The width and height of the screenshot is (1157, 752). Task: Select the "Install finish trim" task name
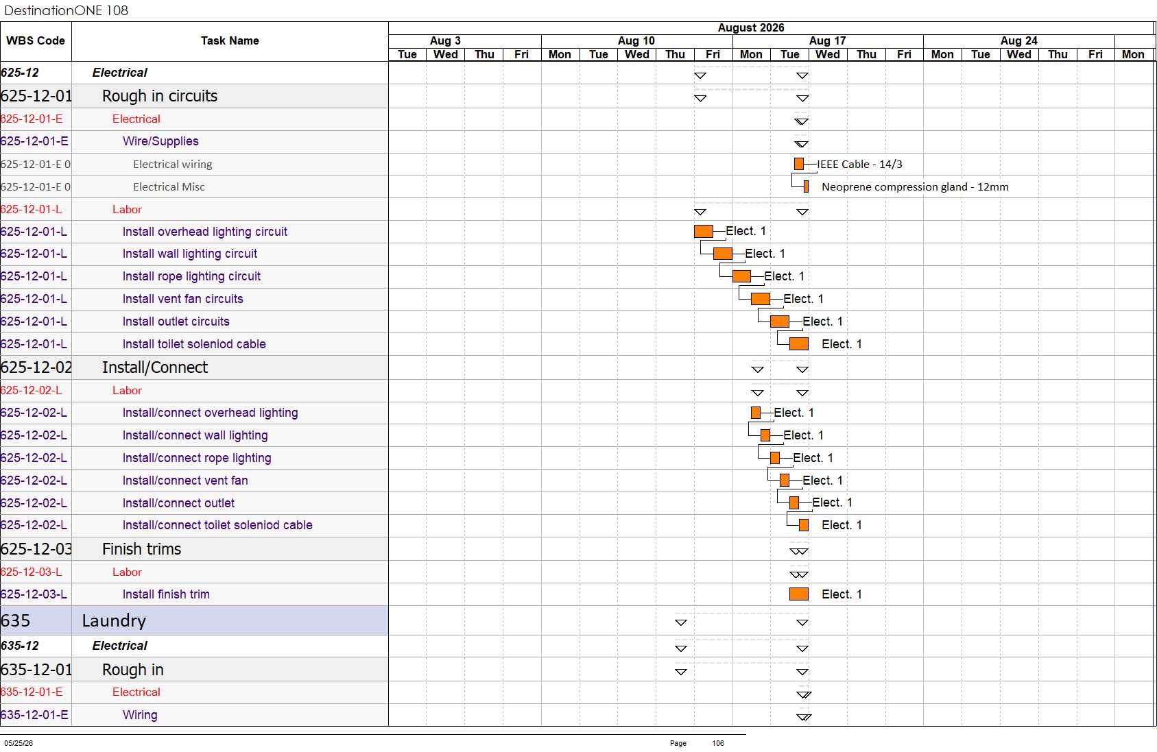tap(166, 594)
